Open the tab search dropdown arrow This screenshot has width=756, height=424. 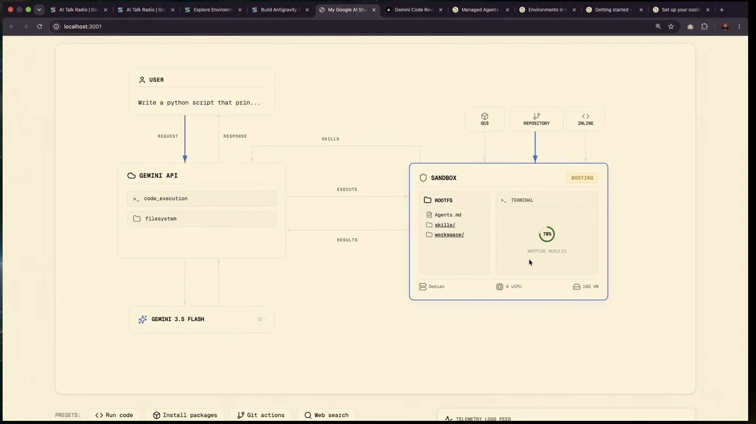(39, 9)
